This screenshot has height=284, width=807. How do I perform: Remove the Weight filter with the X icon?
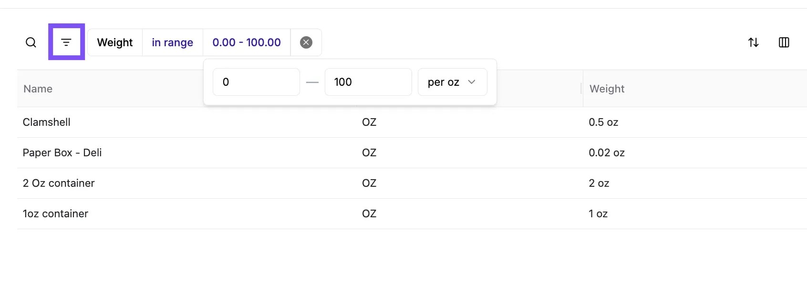(306, 42)
